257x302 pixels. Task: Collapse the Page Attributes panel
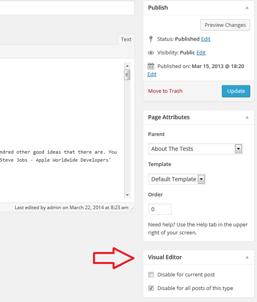point(247,117)
